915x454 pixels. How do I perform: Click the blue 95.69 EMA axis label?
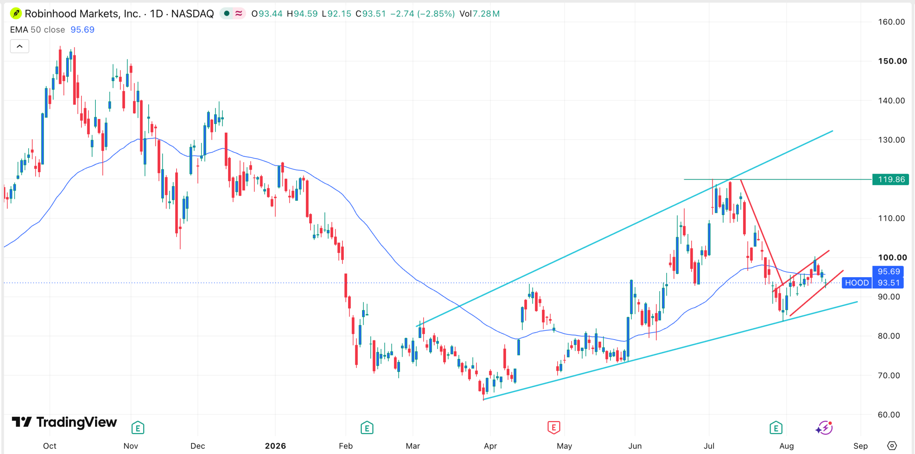tap(889, 271)
